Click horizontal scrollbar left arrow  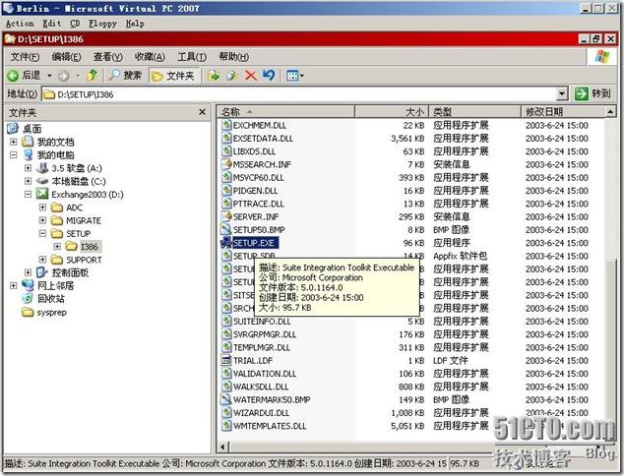[223, 446]
